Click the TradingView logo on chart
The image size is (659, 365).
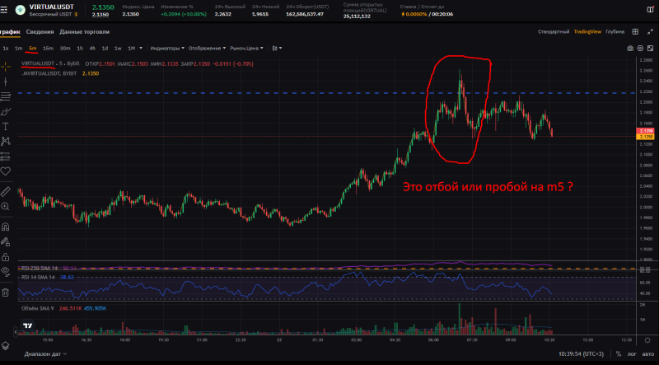[x=28, y=325]
